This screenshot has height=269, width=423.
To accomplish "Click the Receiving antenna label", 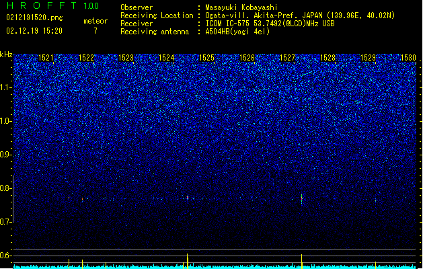I will tap(155, 32).
